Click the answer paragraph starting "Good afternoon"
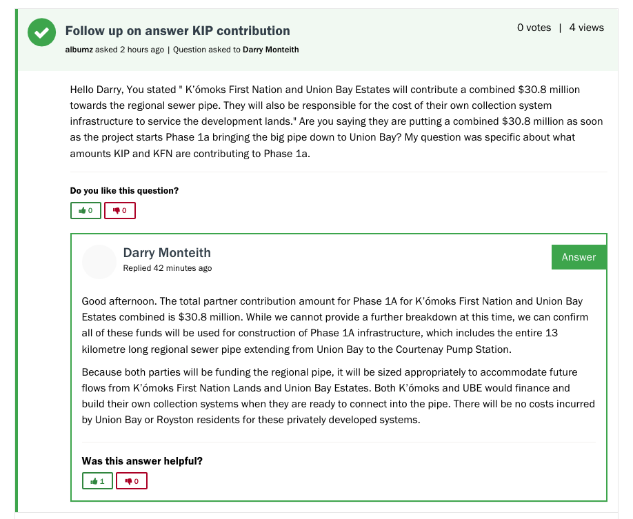 click(332, 325)
